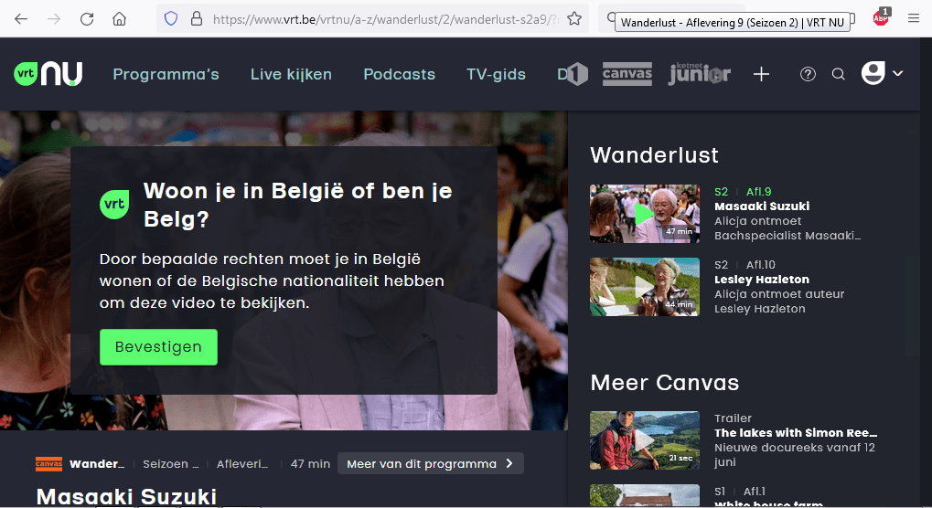Click the Wanderlust sidebar heading
The image size is (932, 508).
[x=655, y=155]
